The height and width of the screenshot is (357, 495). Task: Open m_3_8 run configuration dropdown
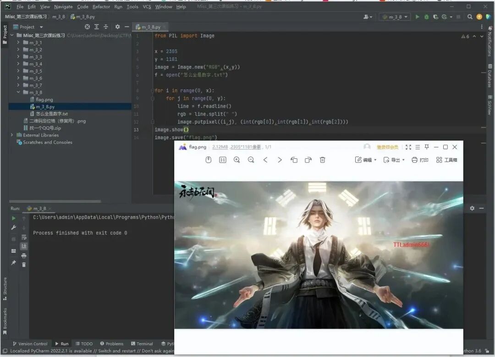tap(395, 17)
